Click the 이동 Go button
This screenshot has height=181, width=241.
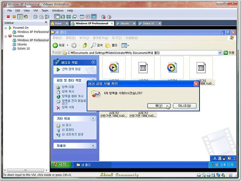click(x=229, y=53)
